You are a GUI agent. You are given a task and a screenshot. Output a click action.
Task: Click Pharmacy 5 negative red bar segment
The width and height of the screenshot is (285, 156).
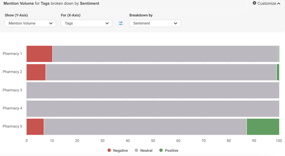(x=35, y=127)
